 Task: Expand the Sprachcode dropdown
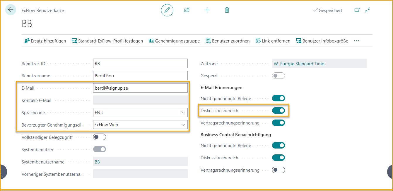(183, 112)
